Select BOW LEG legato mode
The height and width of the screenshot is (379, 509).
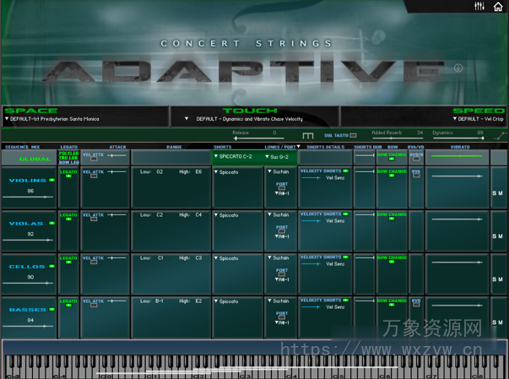click(x=69, y=162)
